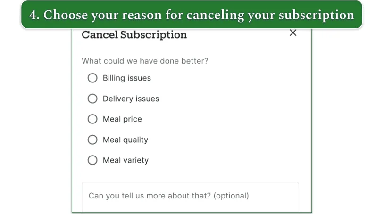This screenshot has width=384, height=214.
Task: Click the step number '4.' in green banner
Action: pyautogui.click(x=34, y=15)
